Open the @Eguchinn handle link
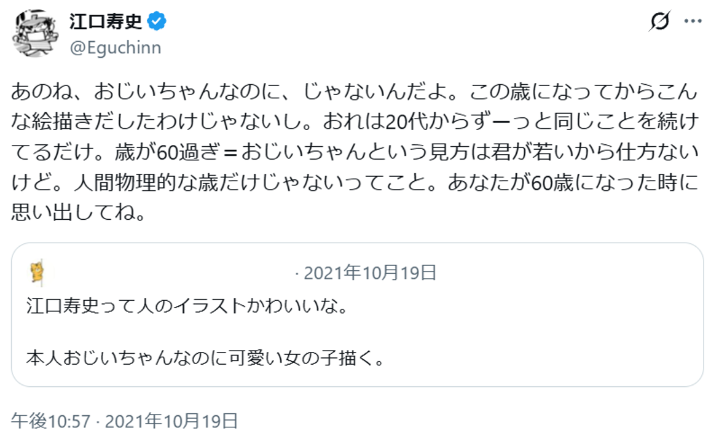Screen dimensions: 711x447 tap(116, 48)
